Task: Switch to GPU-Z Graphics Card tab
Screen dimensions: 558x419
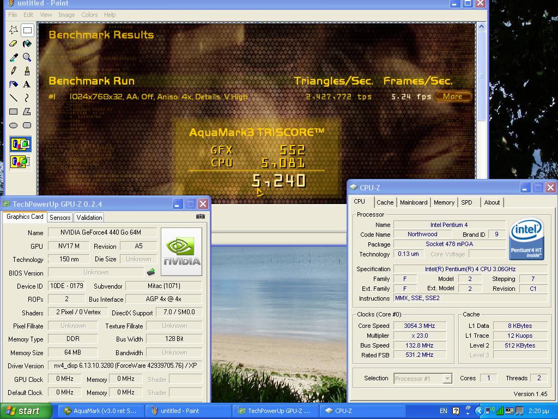Action: (x=25, y=217)
